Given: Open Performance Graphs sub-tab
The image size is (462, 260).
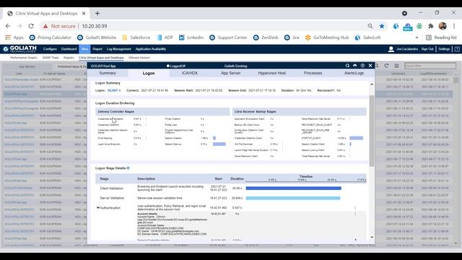Looking at the screenshot, I should tap(24, 58).
